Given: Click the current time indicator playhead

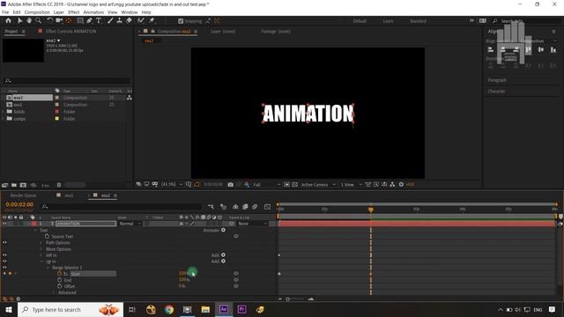Looking at the screenshot, I should 370,210.
